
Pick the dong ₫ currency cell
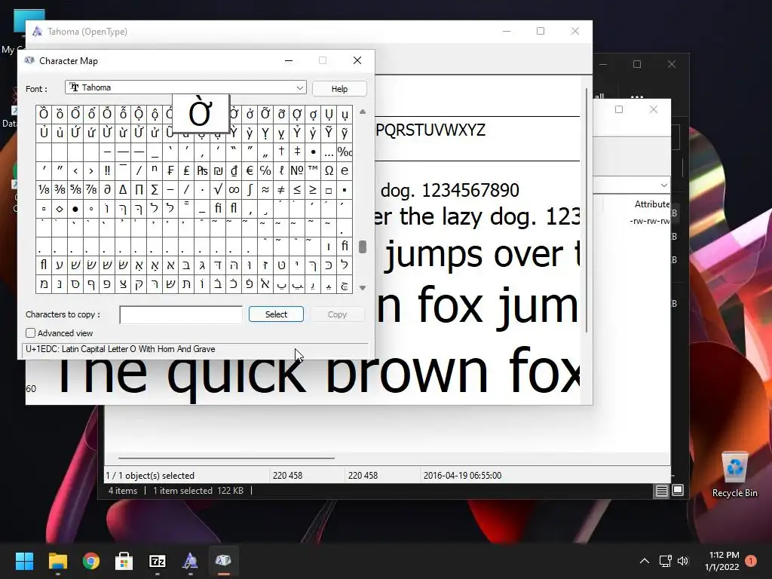234,170
